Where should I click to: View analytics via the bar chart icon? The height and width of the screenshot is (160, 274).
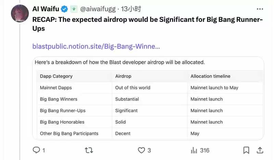click(x=194, y=150)
